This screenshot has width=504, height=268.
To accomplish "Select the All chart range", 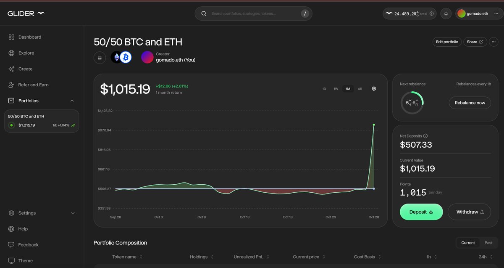I will [x=360, y=89].
